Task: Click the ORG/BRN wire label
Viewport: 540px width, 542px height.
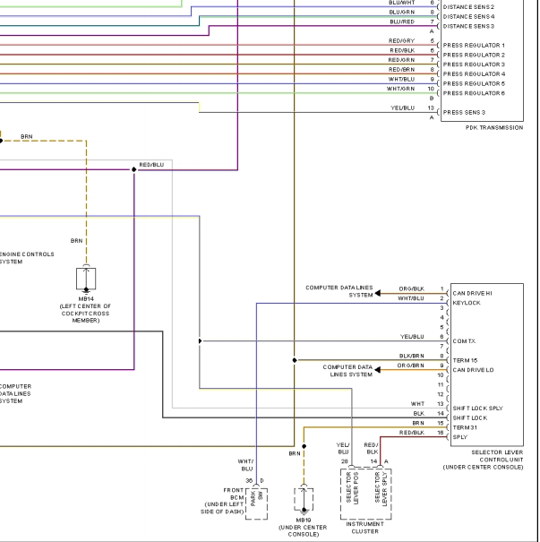Action: coord(410,366)
